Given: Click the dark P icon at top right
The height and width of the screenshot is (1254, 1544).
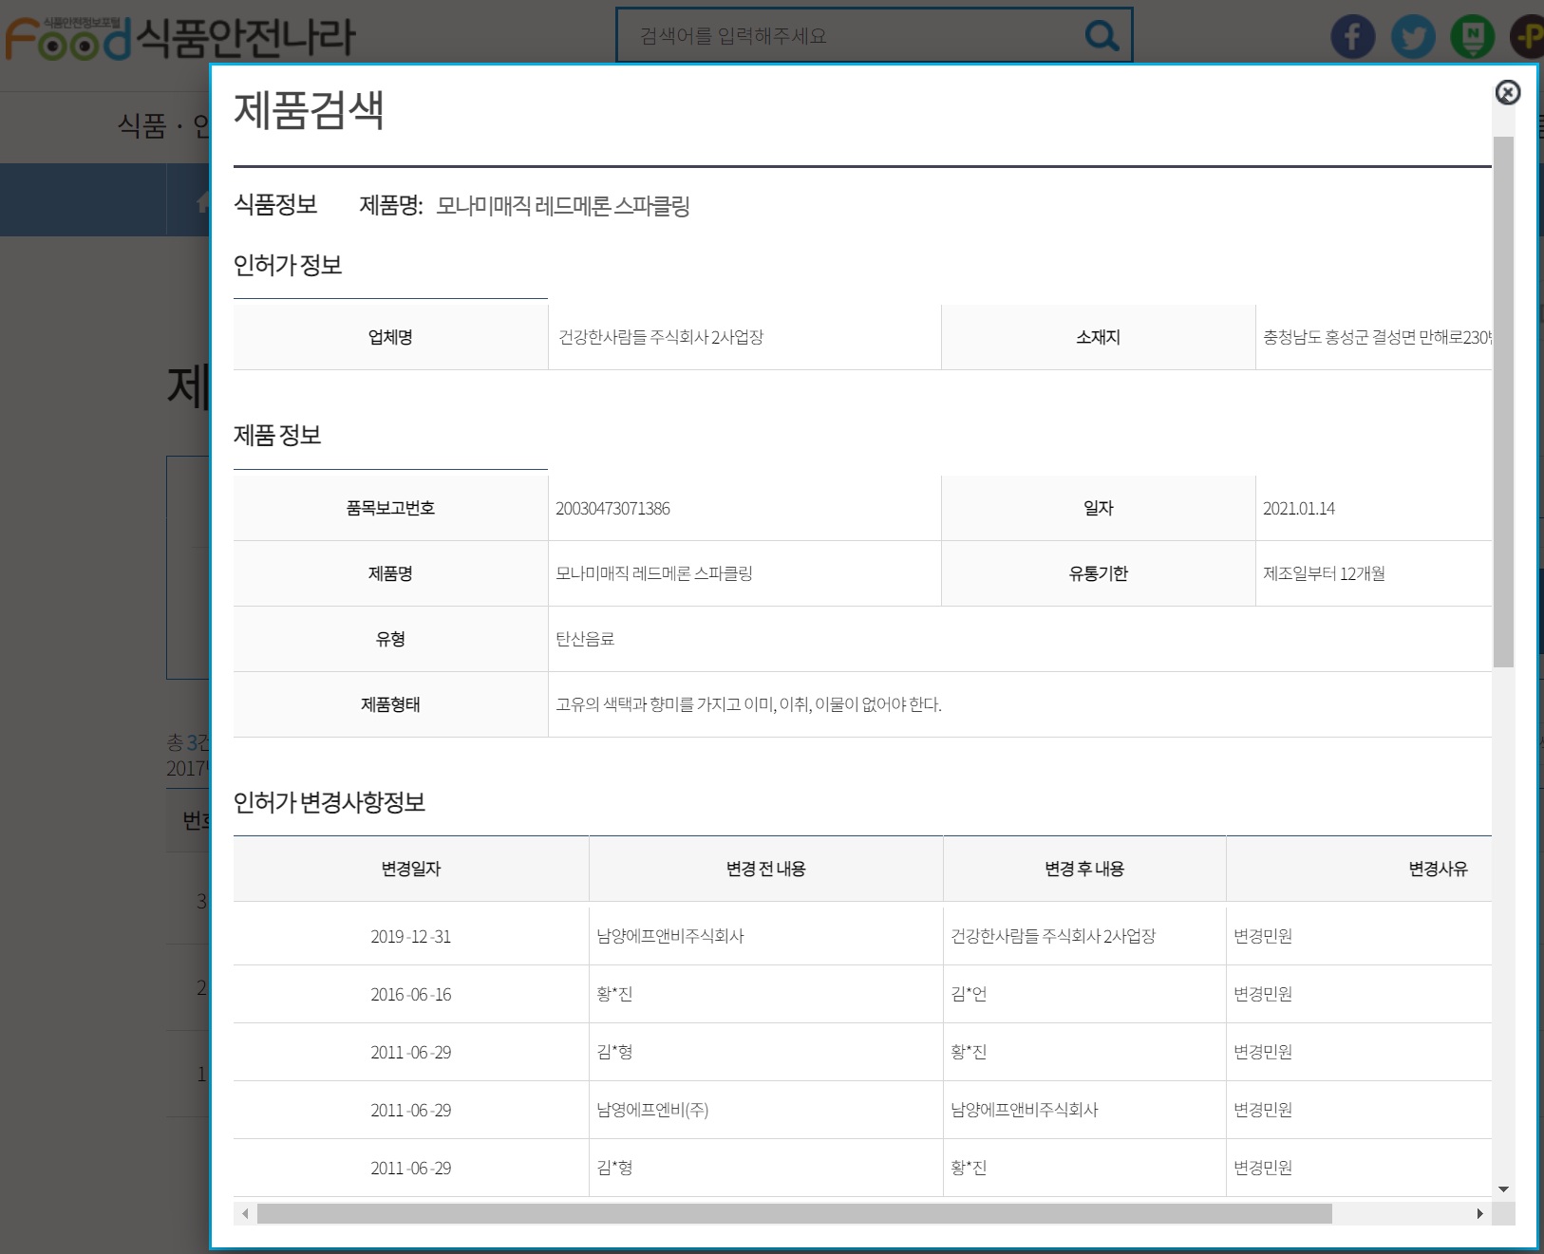Looking at the screenshot, I should point(1529,37).
